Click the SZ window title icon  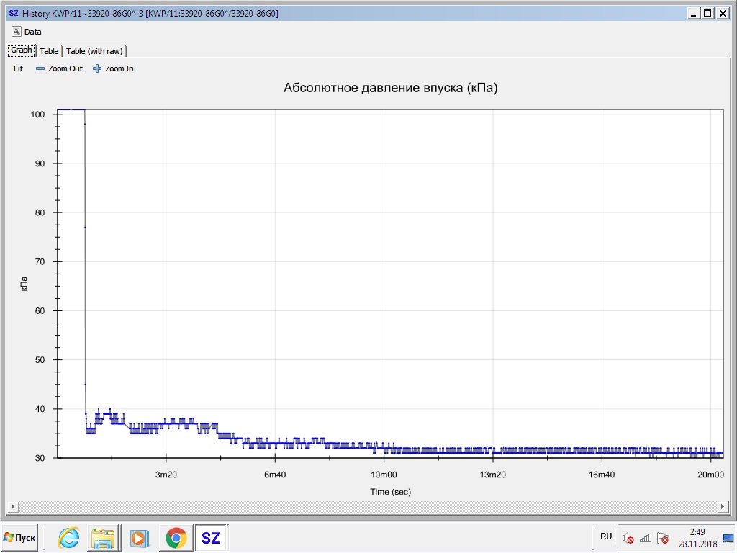[13, 13]
